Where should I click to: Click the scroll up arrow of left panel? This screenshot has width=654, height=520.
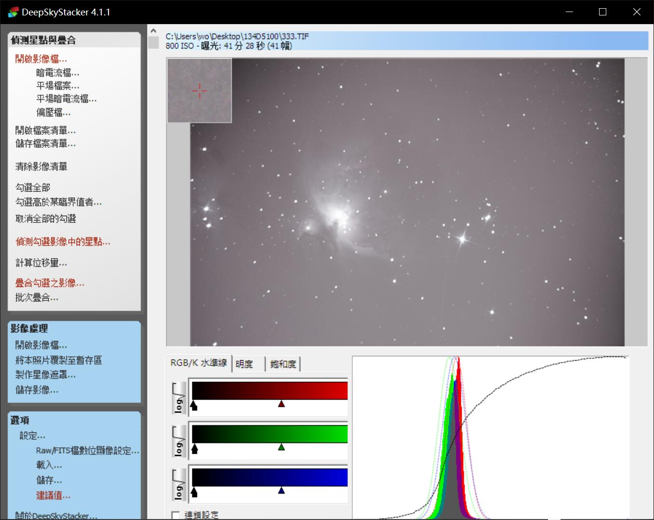[153, 30]
